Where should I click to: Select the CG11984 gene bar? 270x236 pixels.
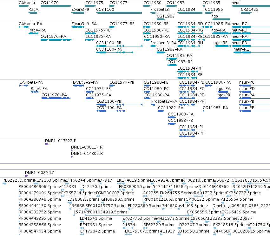click(190, 13)
